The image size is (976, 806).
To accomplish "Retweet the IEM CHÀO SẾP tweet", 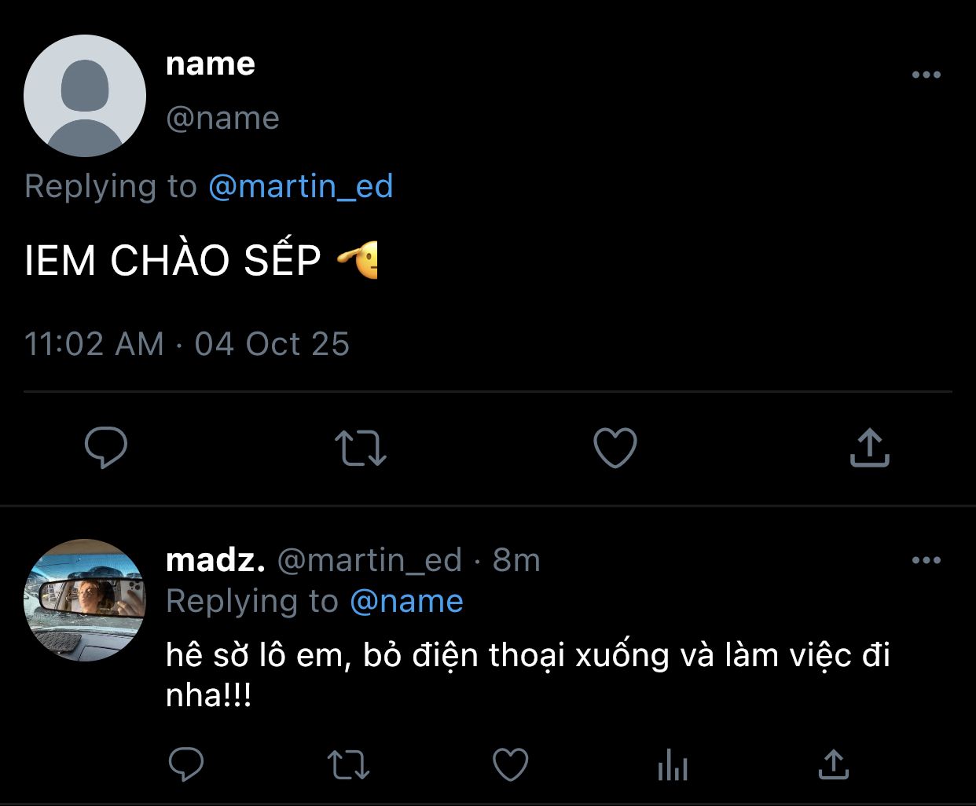I will coord(361,448).
